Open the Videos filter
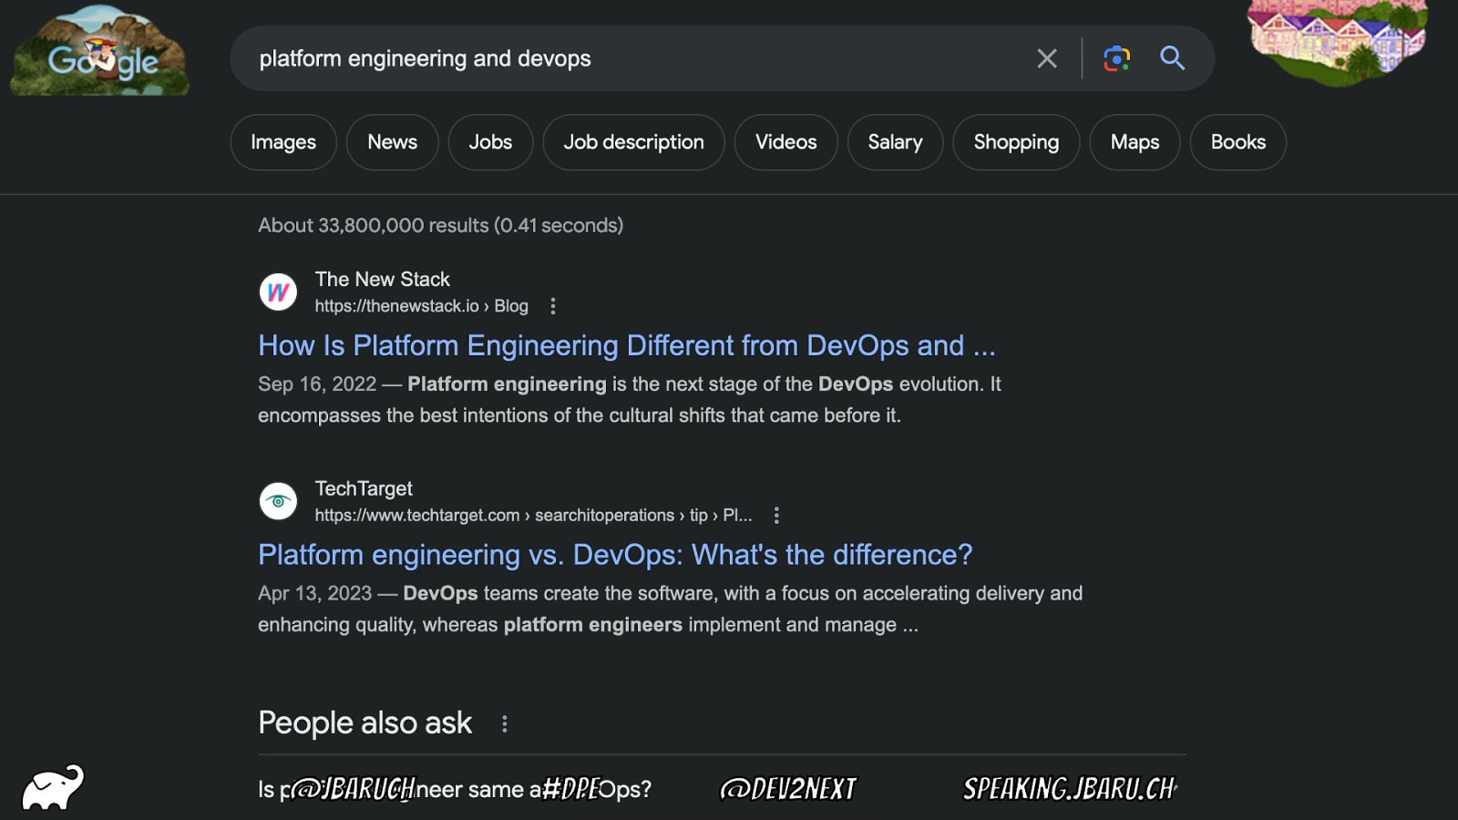The height and width of the screenshot is (820, 1458). pos(785,142)
